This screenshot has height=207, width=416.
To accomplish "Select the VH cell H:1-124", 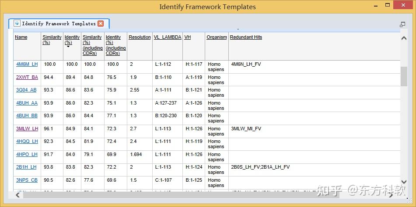I will (194, 167).
